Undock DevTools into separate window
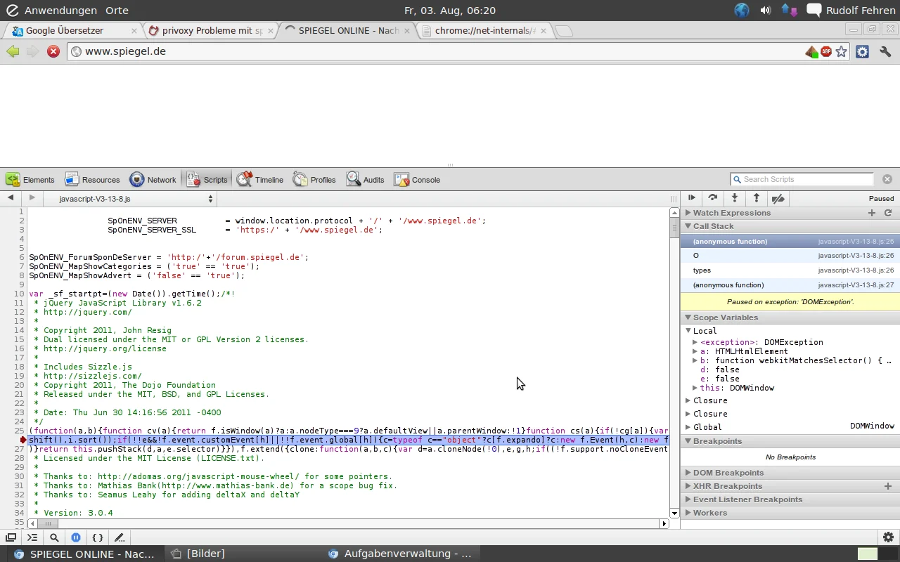Image resolution: width=900 pixels, height=562 pixels. tap(11, 537)
